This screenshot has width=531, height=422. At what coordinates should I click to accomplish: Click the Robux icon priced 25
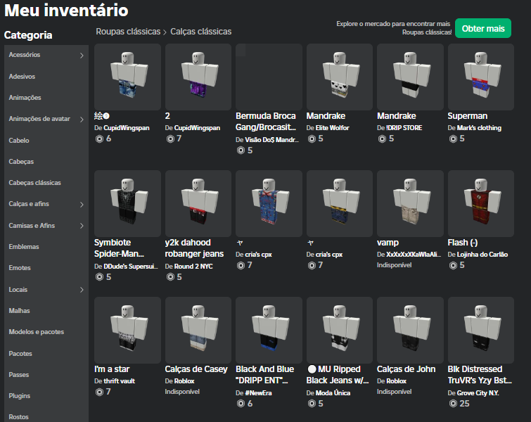pyautogui.click(x=453, y=404)
